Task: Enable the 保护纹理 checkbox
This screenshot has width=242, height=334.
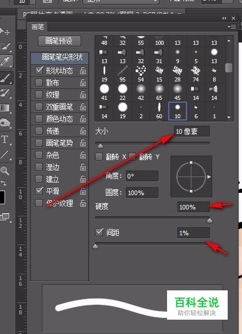Action: [x=39, y=203]
